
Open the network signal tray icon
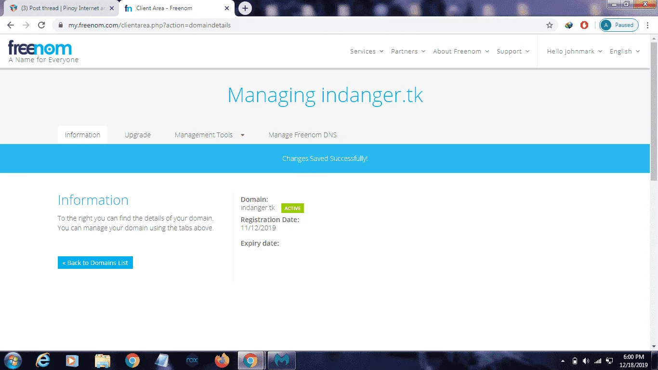point(598,360)
